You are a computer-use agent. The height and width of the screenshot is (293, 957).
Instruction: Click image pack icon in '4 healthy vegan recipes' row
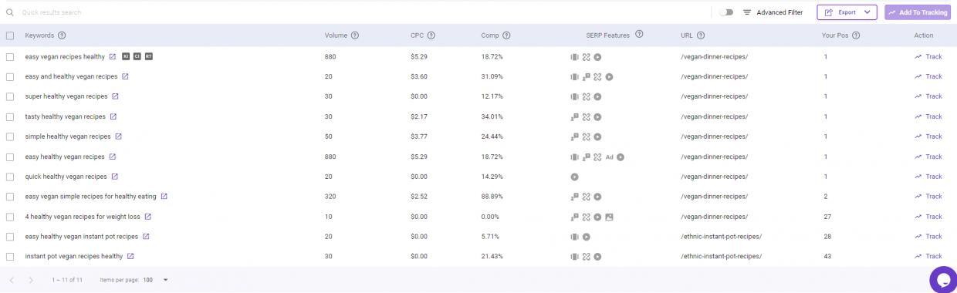609,217
